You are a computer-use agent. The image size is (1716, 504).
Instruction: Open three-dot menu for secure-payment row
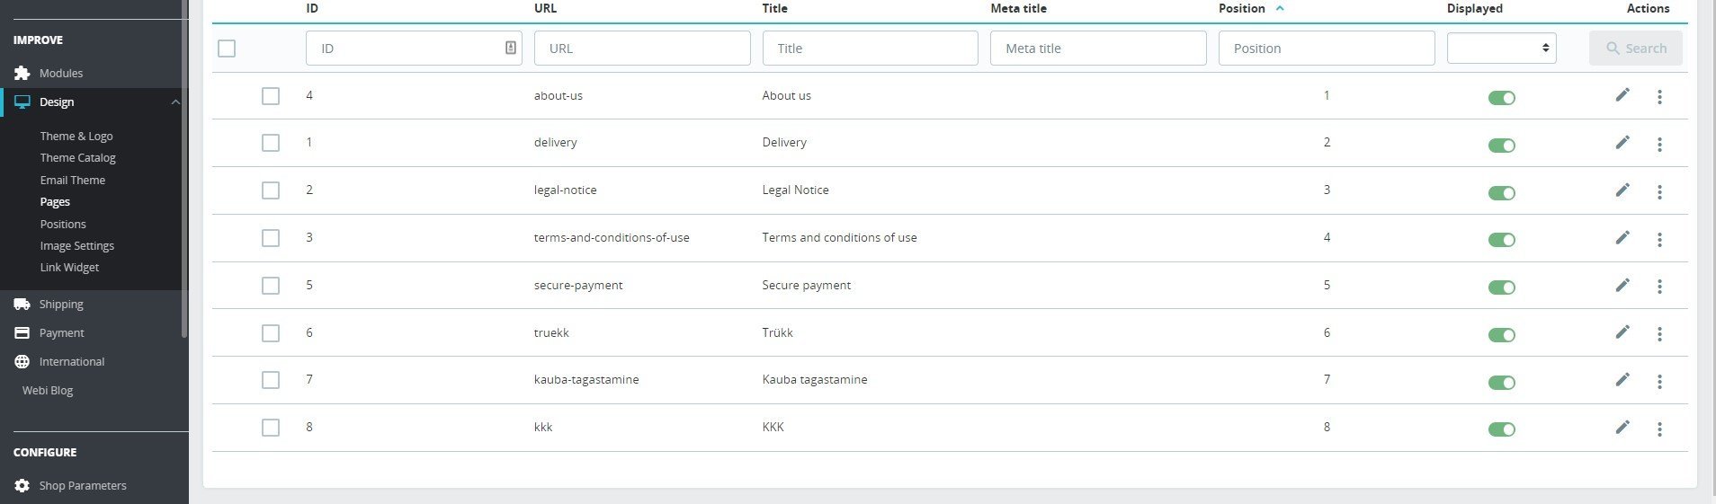point(1659,287)
